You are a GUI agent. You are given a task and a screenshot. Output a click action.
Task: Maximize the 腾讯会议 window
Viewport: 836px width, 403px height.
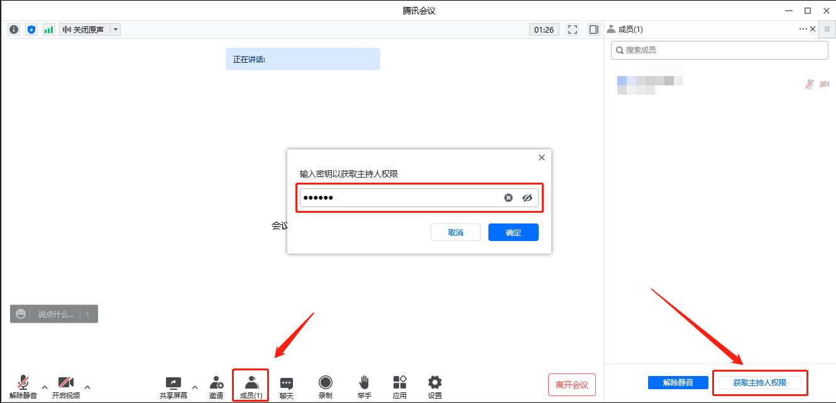(x=808, y=10)
